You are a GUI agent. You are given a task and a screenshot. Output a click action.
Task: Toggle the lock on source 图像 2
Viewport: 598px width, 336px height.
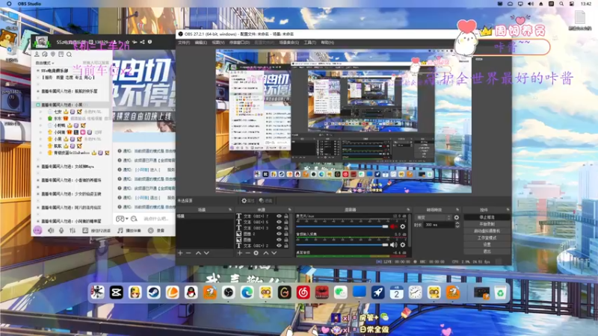286,234
